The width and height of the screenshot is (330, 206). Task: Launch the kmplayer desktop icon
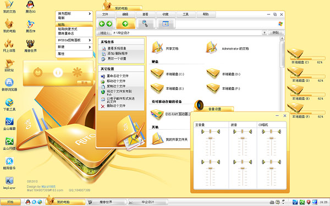click(9, 183)
